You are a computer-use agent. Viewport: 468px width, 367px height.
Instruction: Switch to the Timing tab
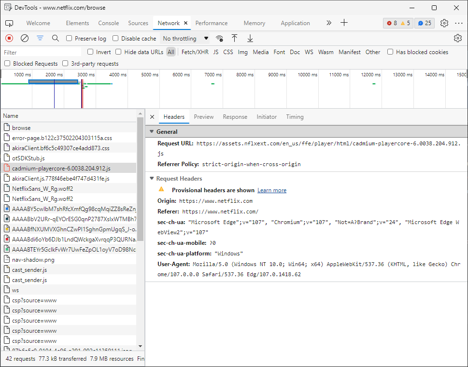[x=295, y=116]
